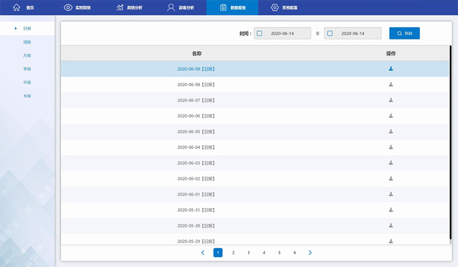Download the 2020-06-05 daily report
Viewport: 458px width, 267px height.
pyautogui.click(x=391, y=131)
